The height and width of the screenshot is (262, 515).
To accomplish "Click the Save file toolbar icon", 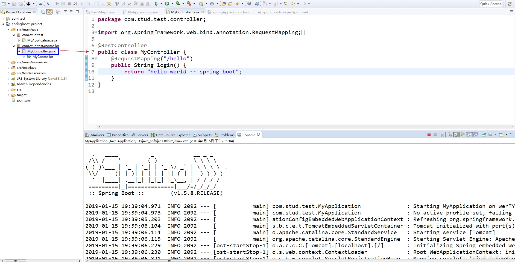I will tap(14, 4).
